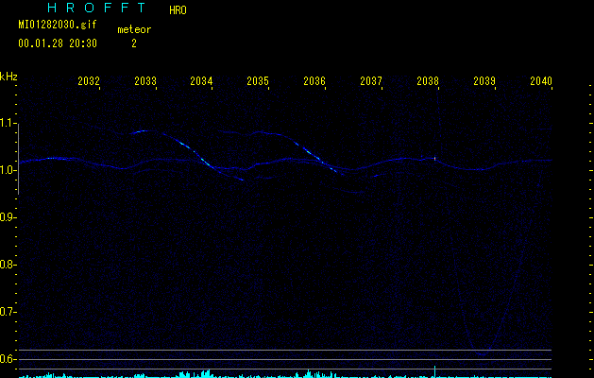
Task: Click the 2040 time marker
Action: (540, 82)
